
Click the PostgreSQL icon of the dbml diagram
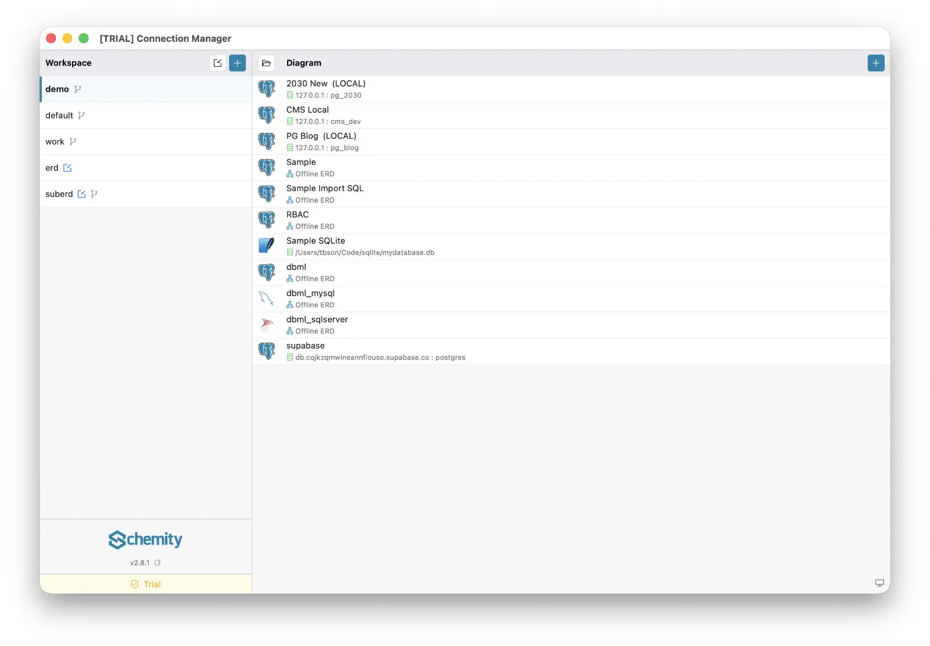pyautogui.click(x=267, y=272)
